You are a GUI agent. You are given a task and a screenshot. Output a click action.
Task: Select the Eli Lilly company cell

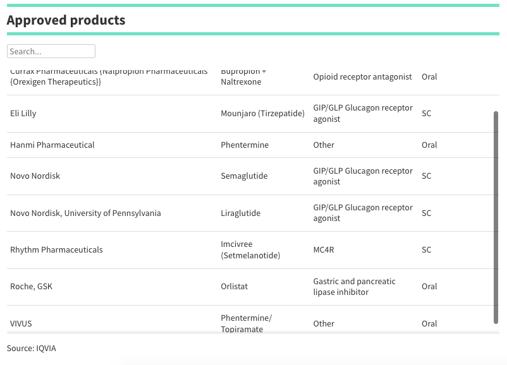pos(23,114)
